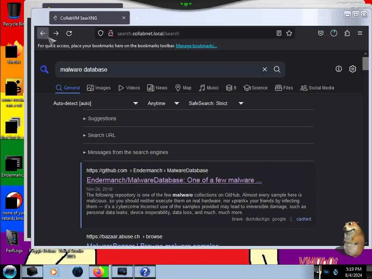
Task: Expand the Suggestions section
Action: [100, 118]
